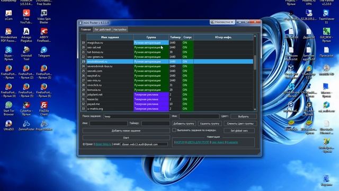Viewport: 339px width, 191px height.
Task: Click the 'Set global vars' button
Action: click(x=239, y=131)
